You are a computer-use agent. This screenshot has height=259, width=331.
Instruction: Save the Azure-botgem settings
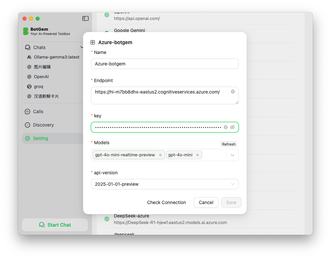pos(231,202)
